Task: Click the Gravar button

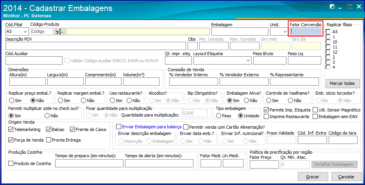Action: [x=313, y=177]
